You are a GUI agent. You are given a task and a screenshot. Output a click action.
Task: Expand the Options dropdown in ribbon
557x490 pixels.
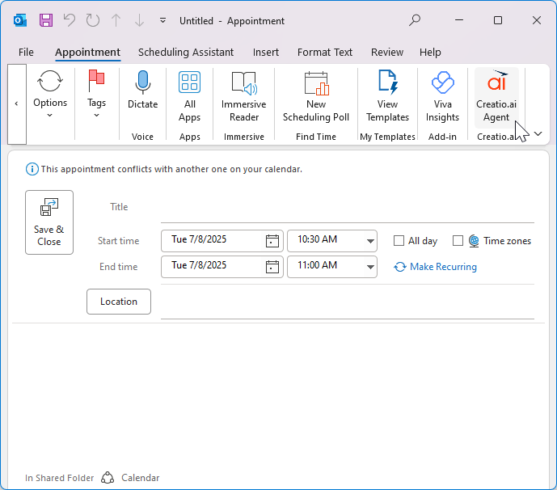click(50, 94)
